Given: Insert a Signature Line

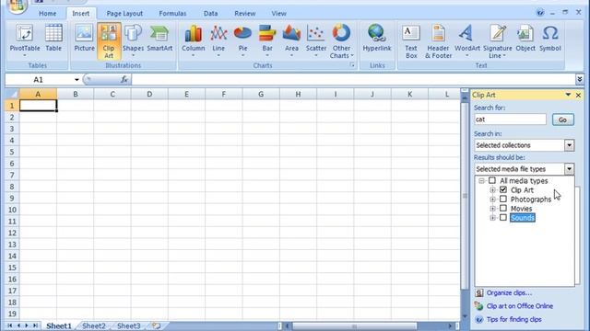Looking at the screenshot, I should [498, 40].
